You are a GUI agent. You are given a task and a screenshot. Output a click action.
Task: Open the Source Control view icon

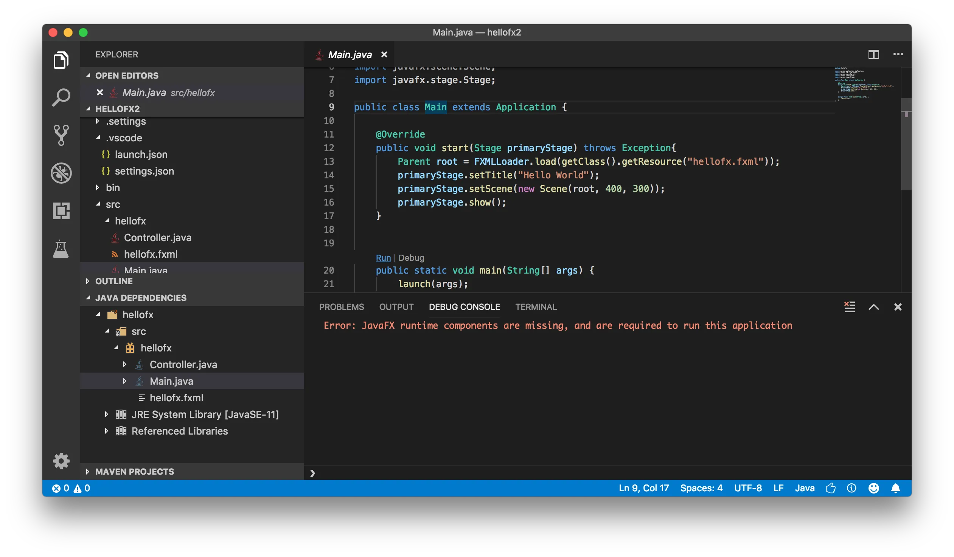click(x=61, y=135)
